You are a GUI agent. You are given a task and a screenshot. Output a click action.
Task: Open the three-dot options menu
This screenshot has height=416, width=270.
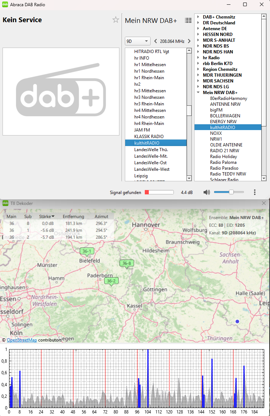[255, 192]
